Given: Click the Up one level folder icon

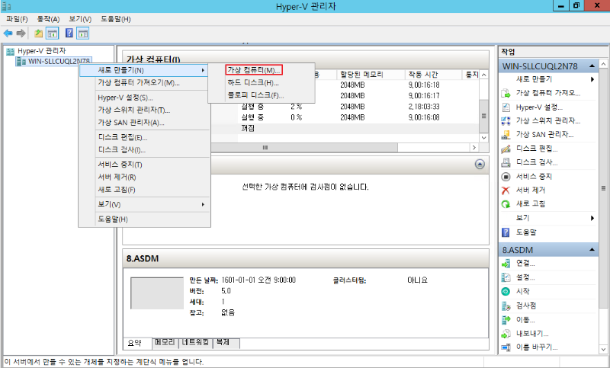Looking at the screenshot, I should click(39, 34).
